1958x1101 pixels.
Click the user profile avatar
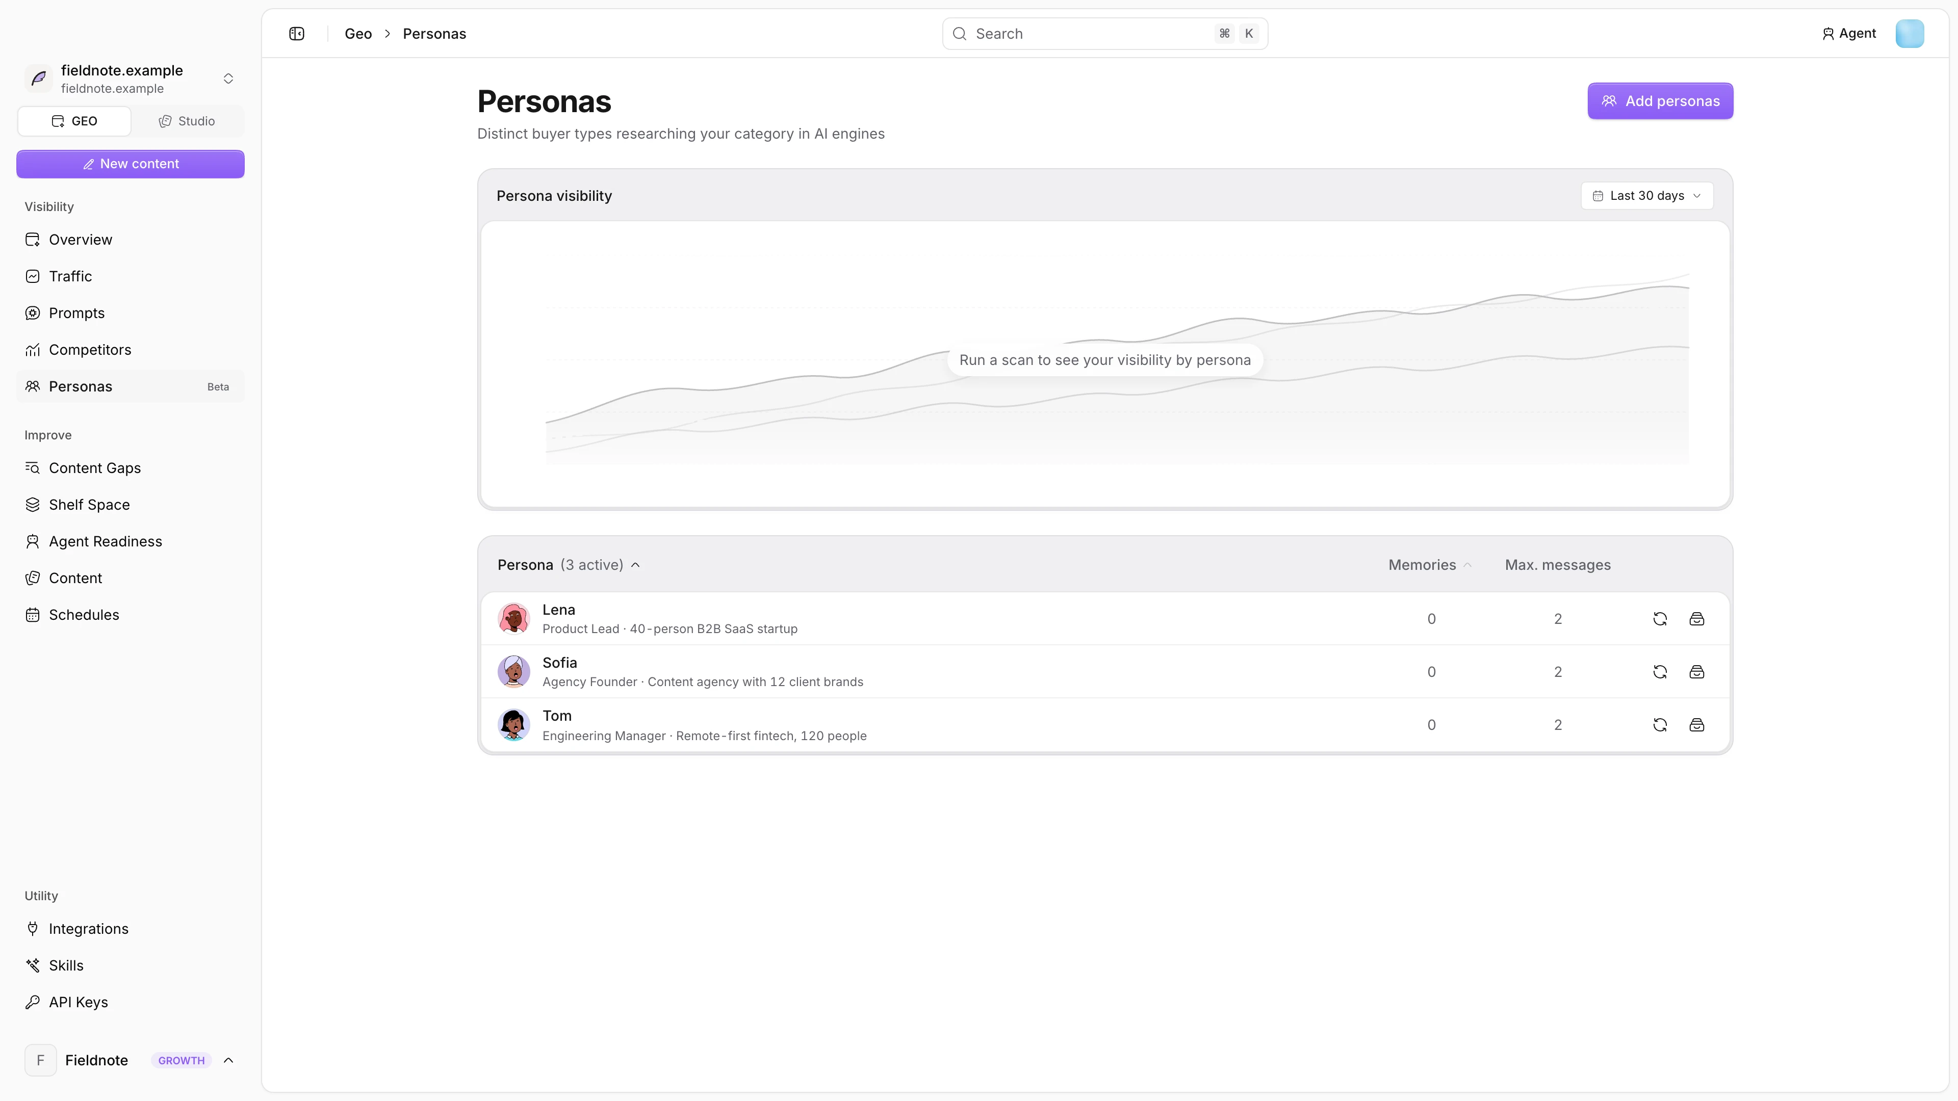(x=1910, y=34)
